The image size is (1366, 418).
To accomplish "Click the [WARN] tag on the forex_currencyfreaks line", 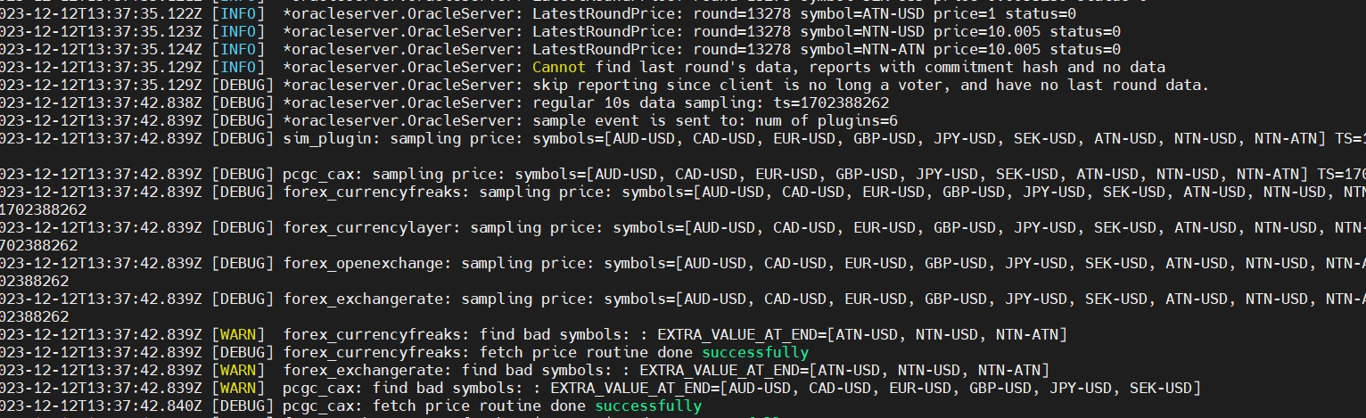I will (238, 334).
